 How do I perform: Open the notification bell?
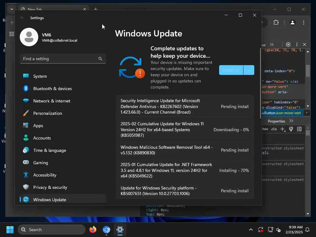[308, 230]
